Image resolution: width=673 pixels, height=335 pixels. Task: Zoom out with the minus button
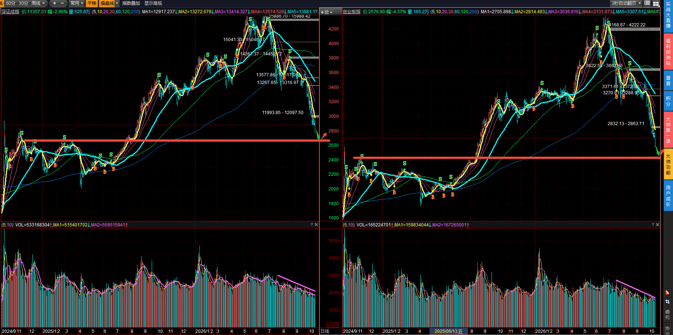click(62, 3)
